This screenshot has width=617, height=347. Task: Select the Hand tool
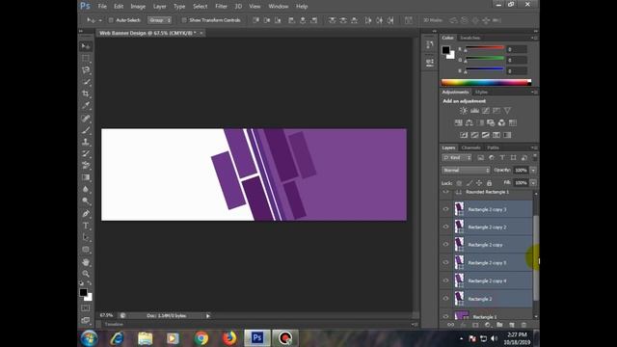click(86, 262)
